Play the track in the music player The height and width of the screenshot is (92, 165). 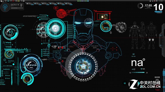pyautogui.click(x=18, y=52)
